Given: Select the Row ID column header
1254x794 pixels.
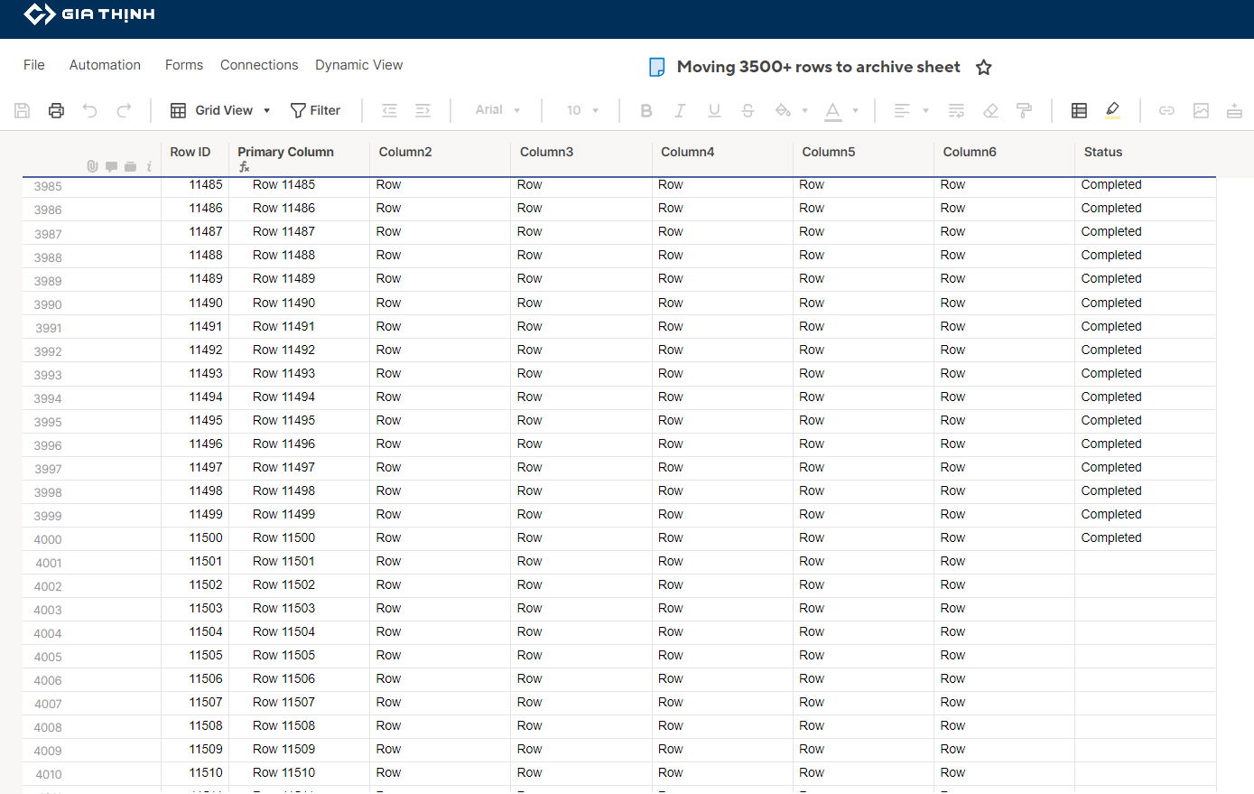Looking at the screenshot, I should coord(190,152).
